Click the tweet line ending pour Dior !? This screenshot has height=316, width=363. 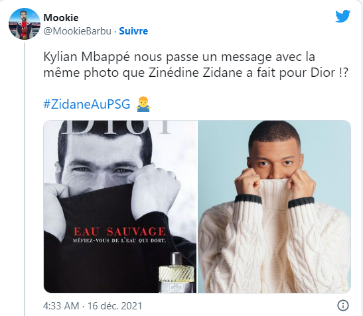[196, 73]
